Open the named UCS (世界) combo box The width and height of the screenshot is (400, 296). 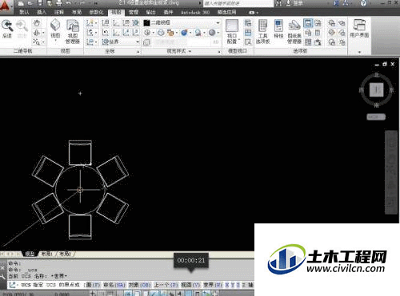121,41
